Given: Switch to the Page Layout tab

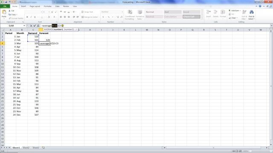Looking at the screenshot, I should coord(35,6).
